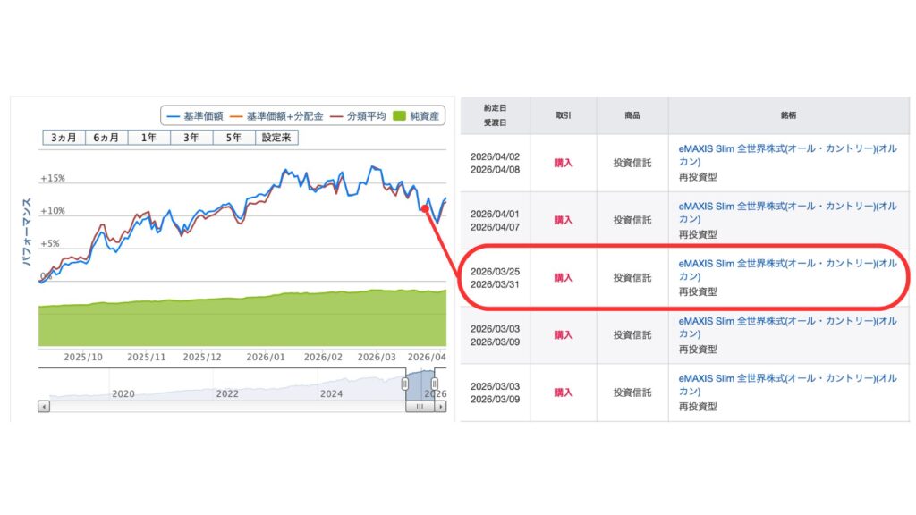
Task: Click the scrollbar right arrow button
Action: tap(441, 406)
